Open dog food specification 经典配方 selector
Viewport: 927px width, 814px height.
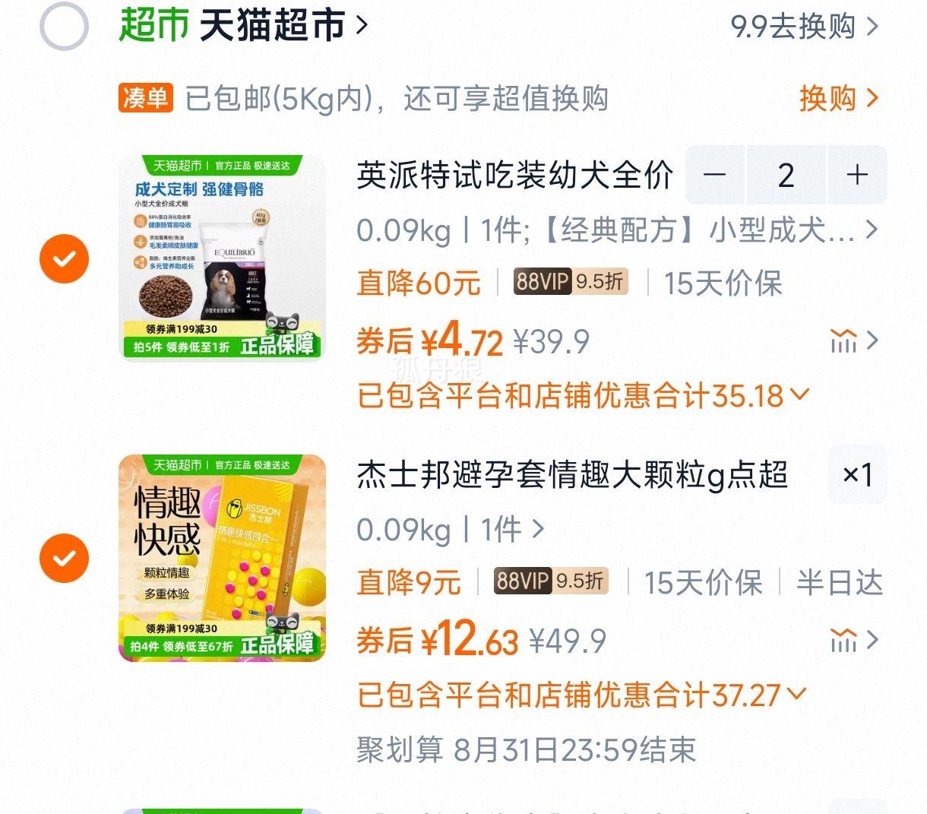[x=617, y=230]
